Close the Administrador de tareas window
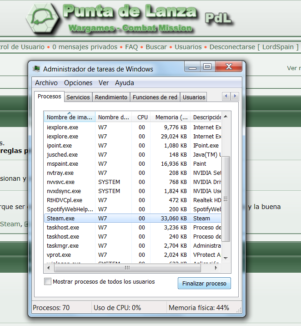The height and width of the screenshot is (326, 301). point(229,67)
